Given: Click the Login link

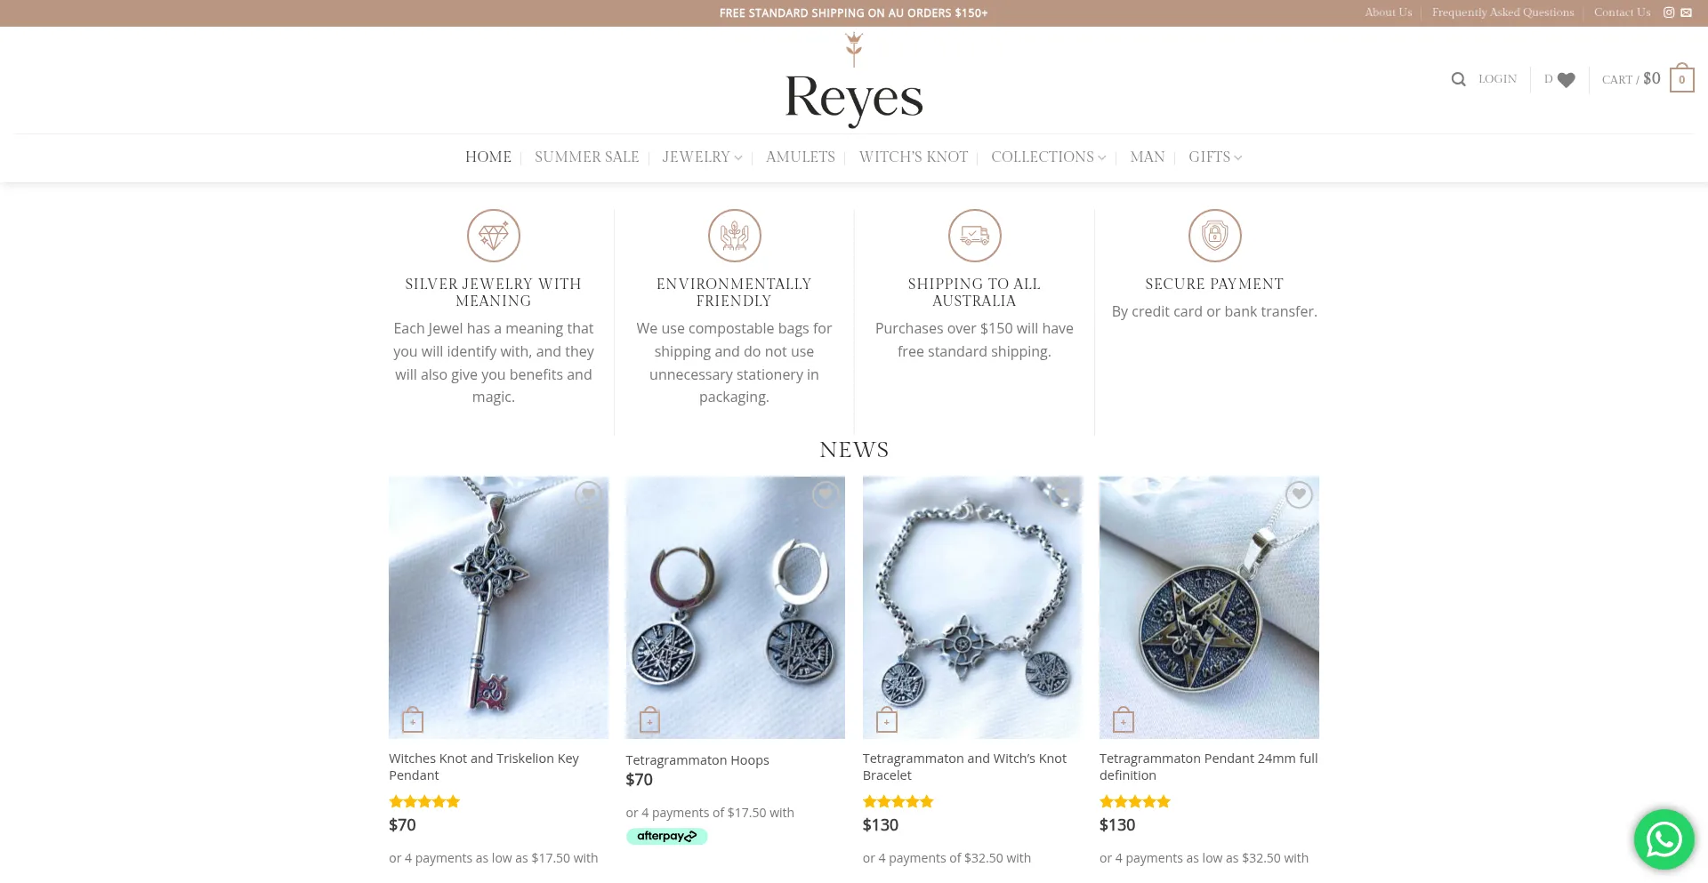Looking at the screenshot, I should pos(1497,79).
